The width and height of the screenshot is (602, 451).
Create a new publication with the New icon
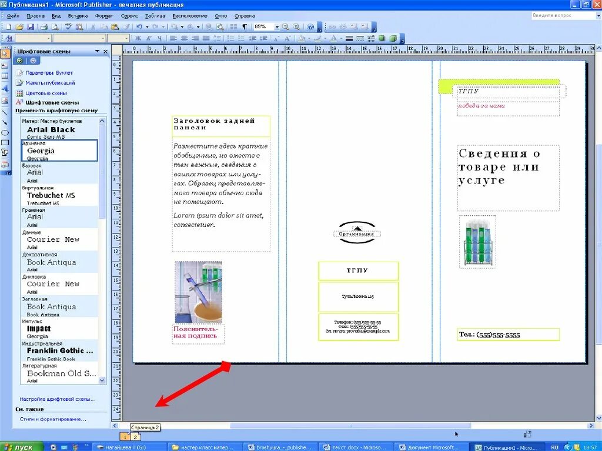[x=8, y=27]
